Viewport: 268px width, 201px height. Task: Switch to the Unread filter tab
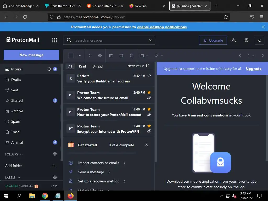(98, 66)
